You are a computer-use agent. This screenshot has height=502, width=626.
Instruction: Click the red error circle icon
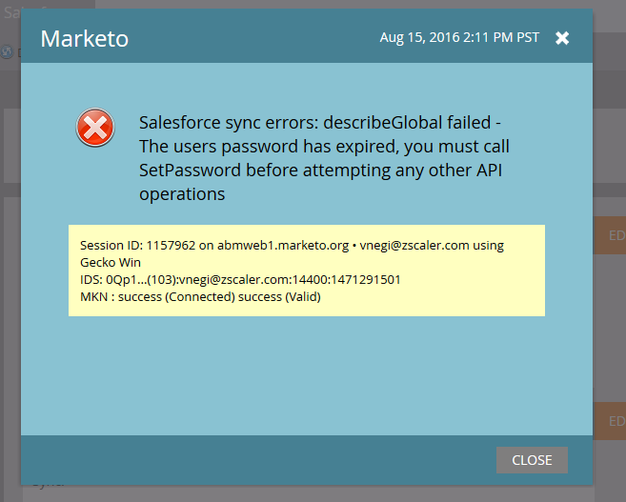(95, 128)
